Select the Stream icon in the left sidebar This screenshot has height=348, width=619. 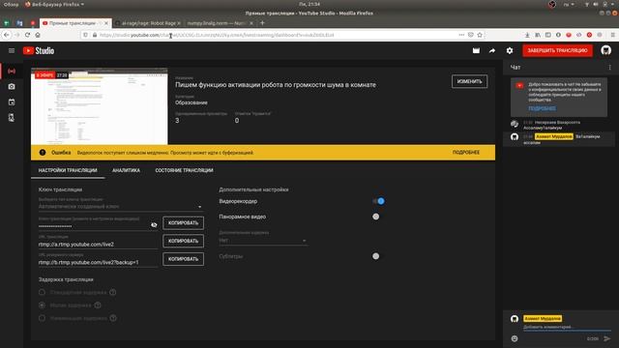12,72
